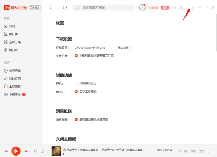
Task: Go back with the left arrow
Action: (x=51, y=8)
